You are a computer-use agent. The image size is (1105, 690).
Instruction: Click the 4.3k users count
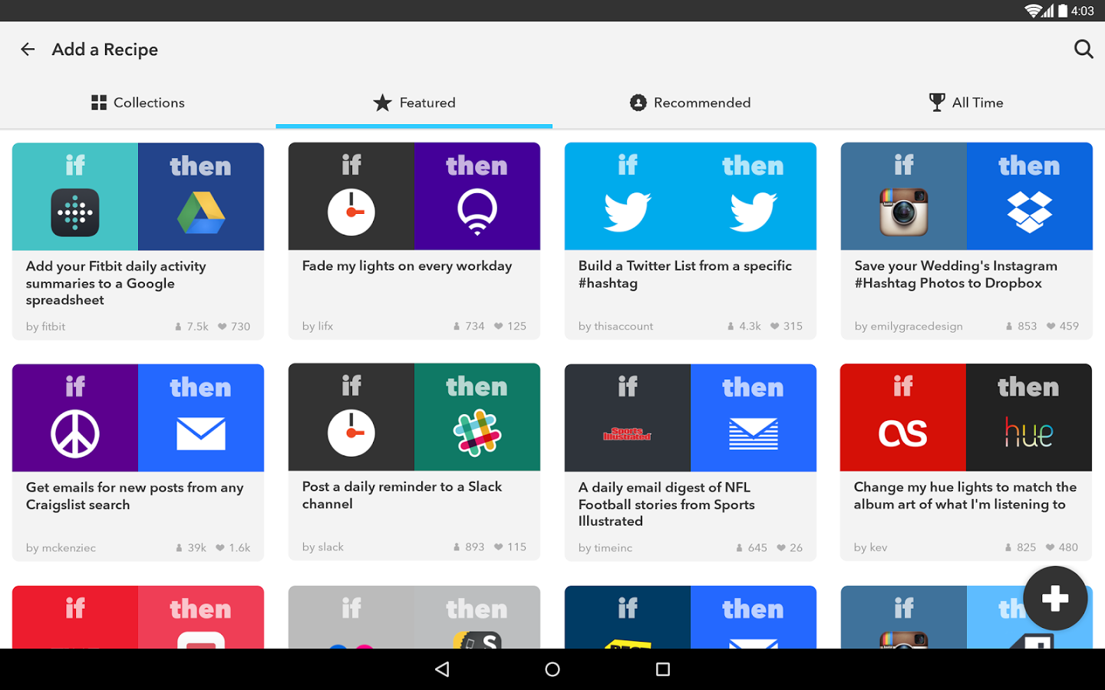[x=744, y=326]
